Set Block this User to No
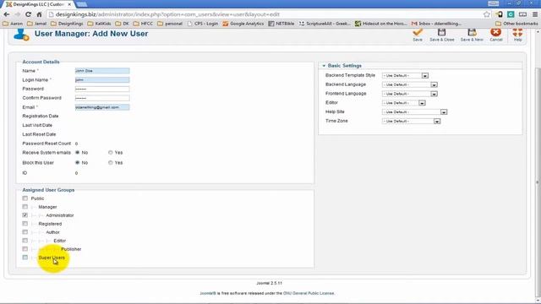The height and width of the screenshot is (304, 541). [x=77, y=162]
